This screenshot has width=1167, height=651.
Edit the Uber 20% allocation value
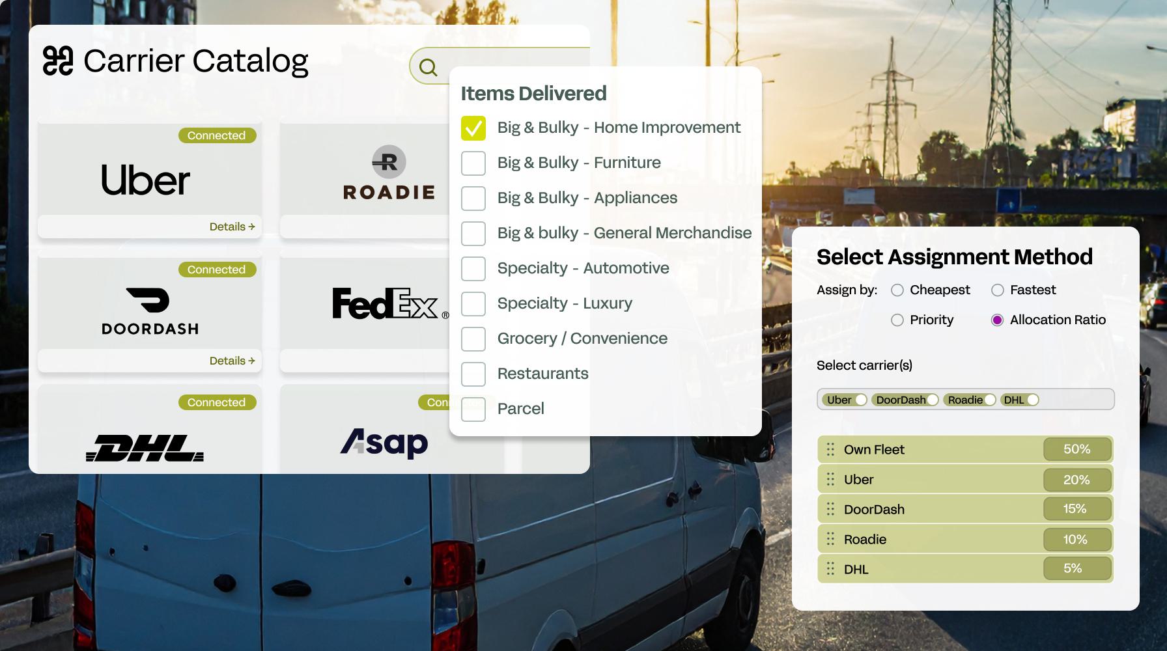click(x=1077, y=480)
